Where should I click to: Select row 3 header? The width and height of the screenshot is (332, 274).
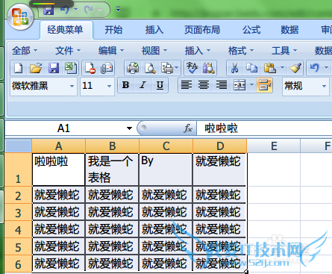(x=18, y=212)
